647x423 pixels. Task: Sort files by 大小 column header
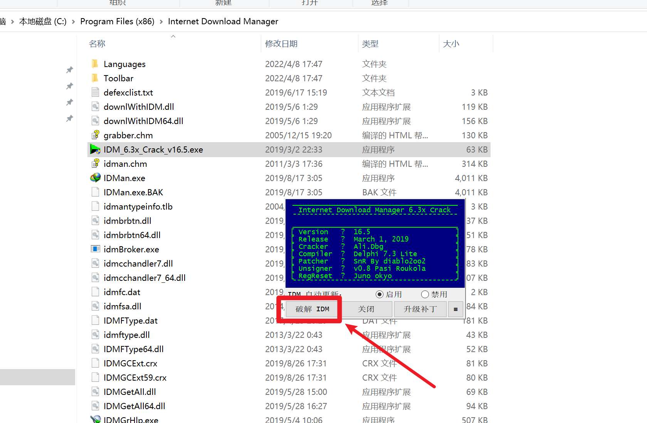451,44
